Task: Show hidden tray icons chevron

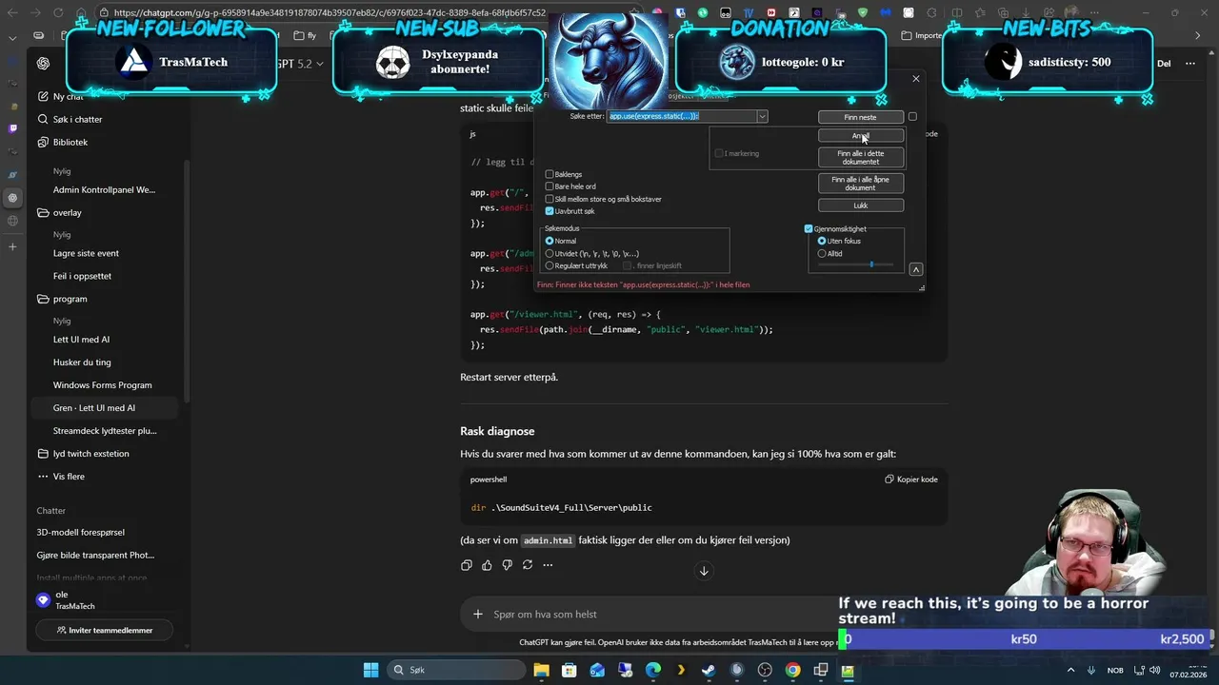Action: [x=1070, y=670]
